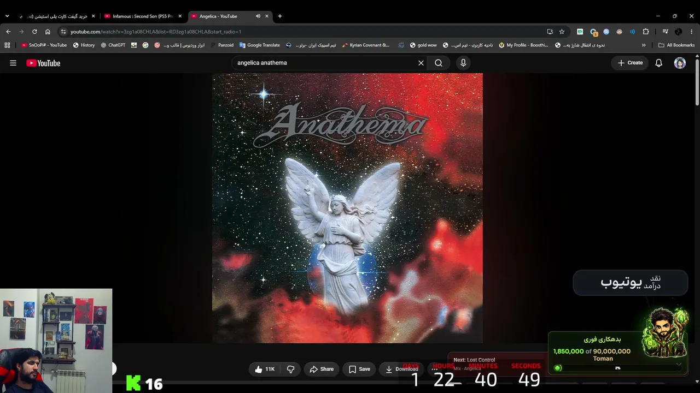Share the Angelica video
The width and height of the screenshot is (700, 393).
click(x=322, y=369)
